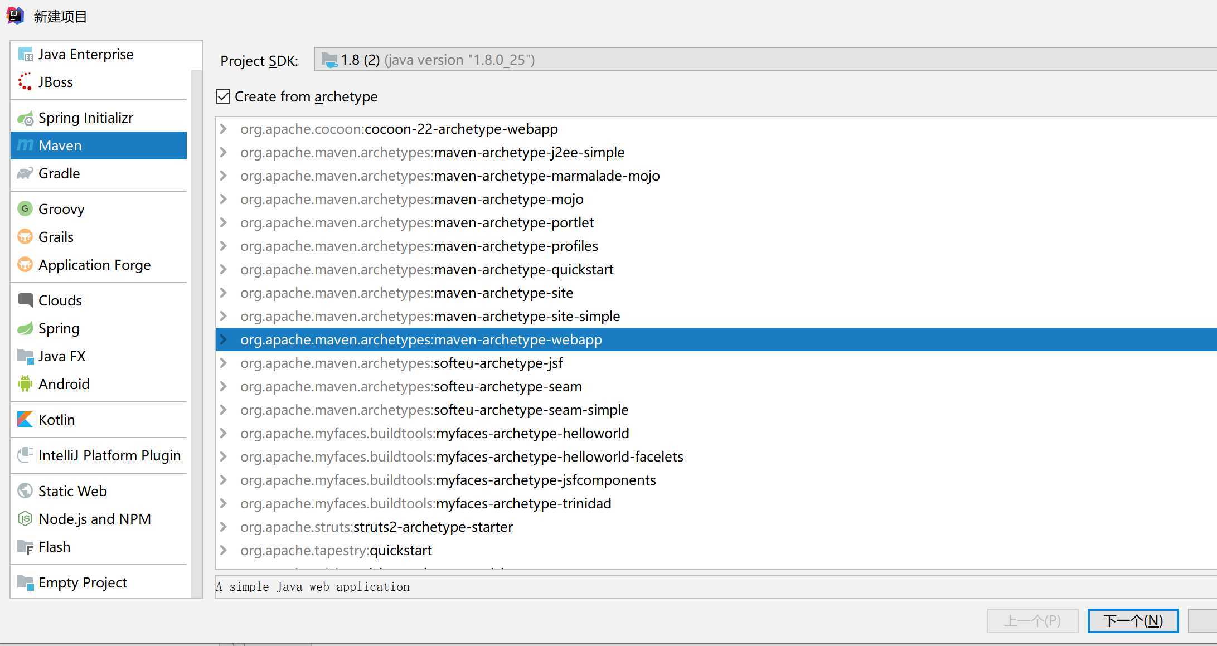Select softeu-archetype-seam archetype row
Image resolution: width=1217 pixels, height=646 pixels.
tap(716, 386)
